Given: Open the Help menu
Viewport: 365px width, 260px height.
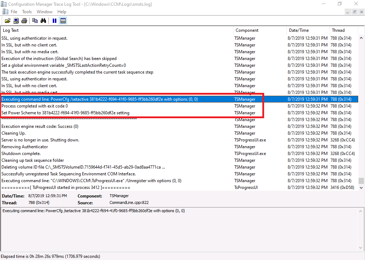Looking at the screenshot, I should point(62,12).
